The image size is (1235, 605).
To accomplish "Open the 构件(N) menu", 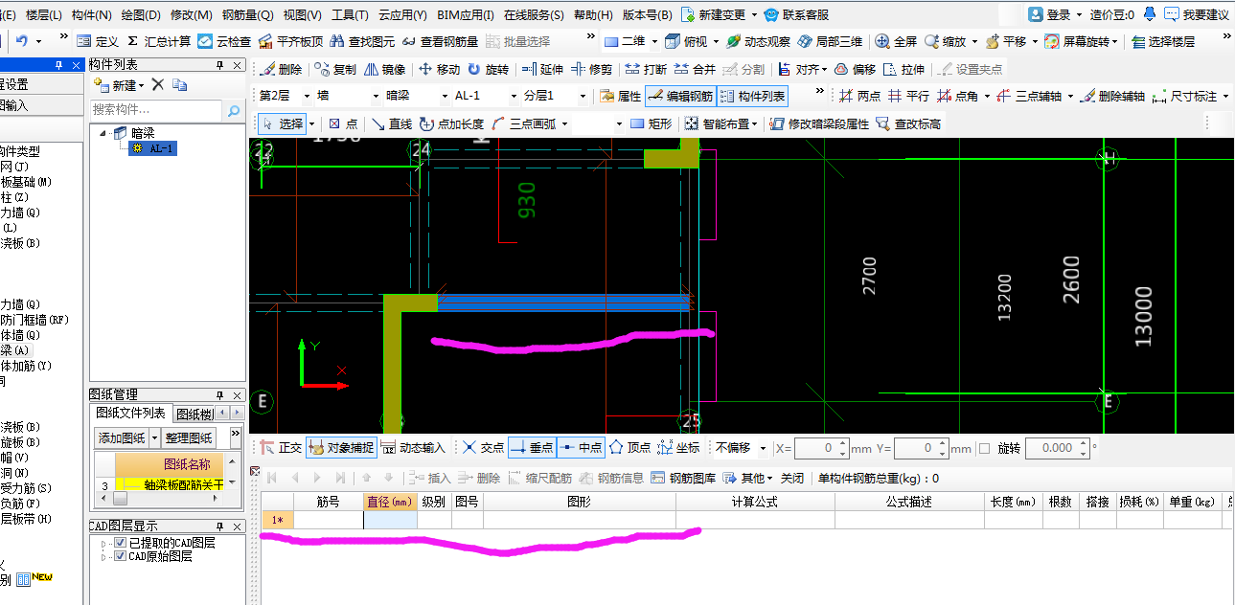I will [91, 15].
